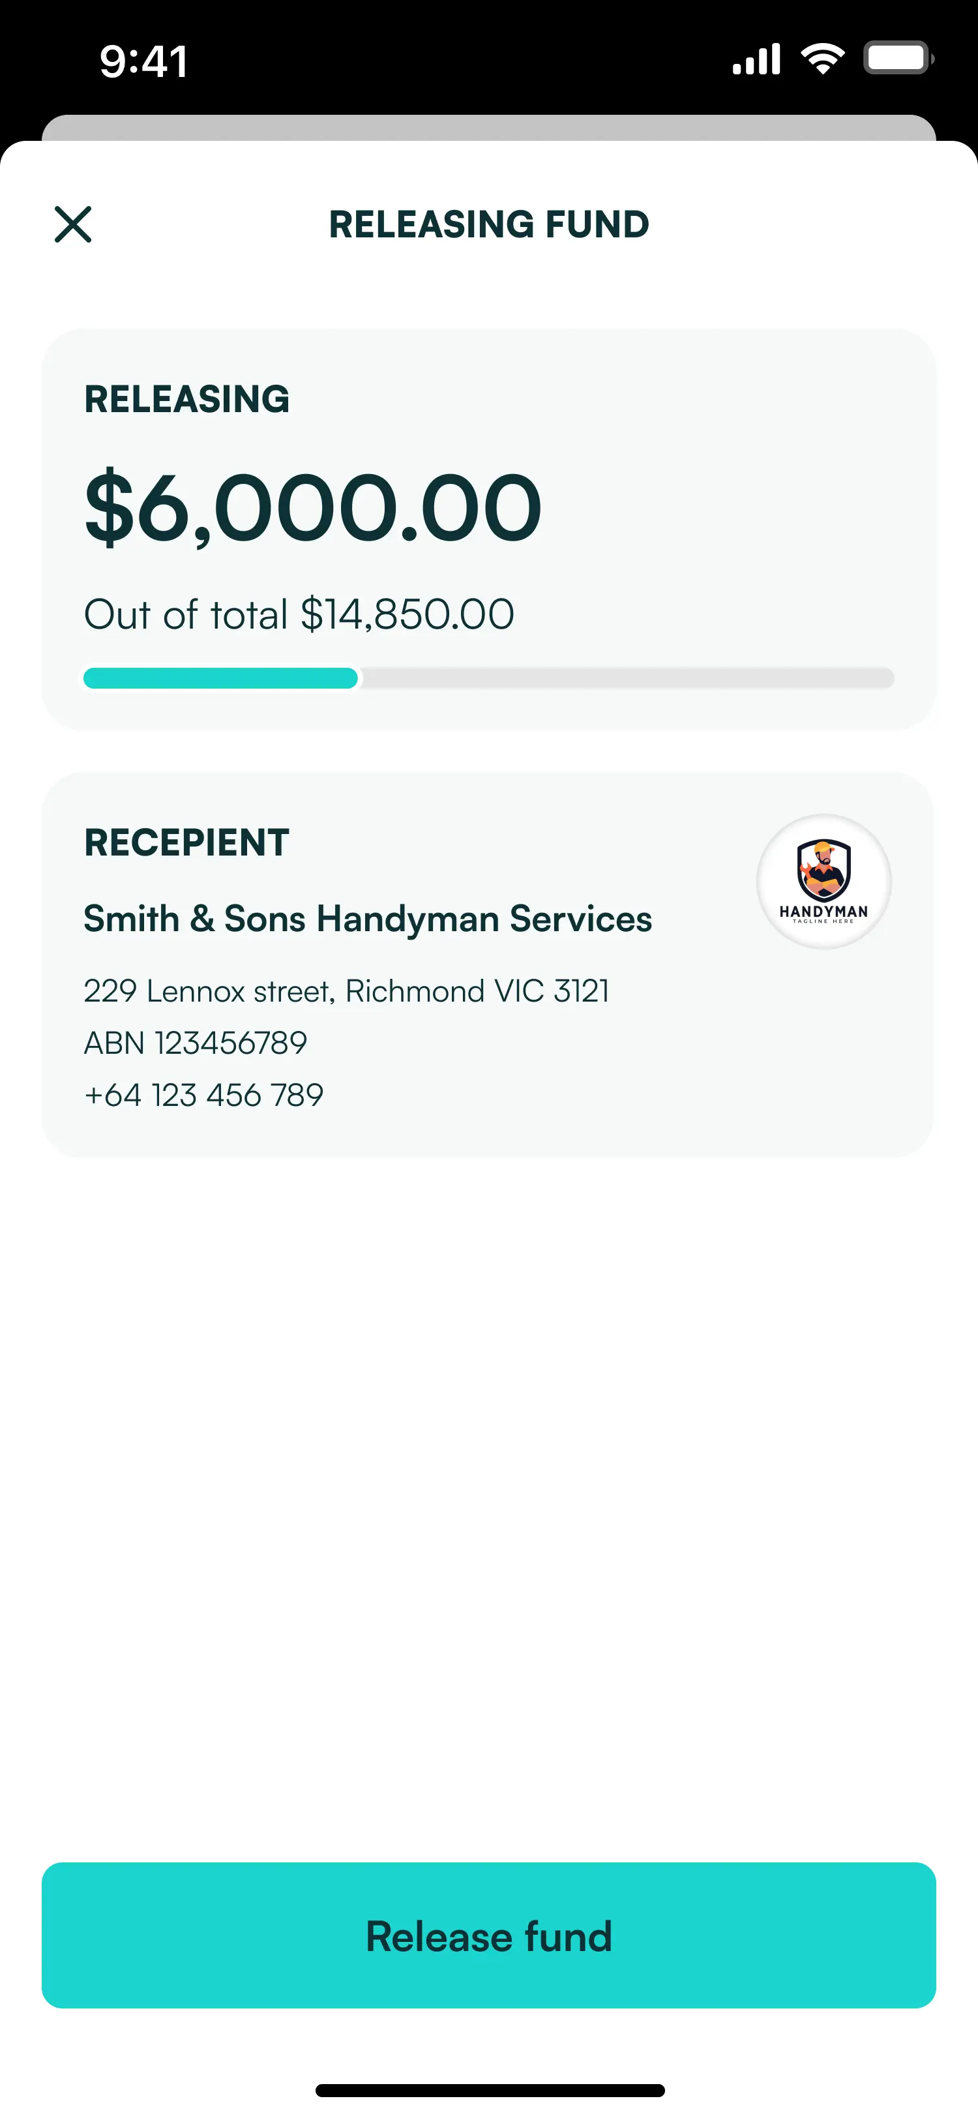Tap the cellular signal bars icon
Image resolution: width=978 pixels, height=2118 pixels.
coord(756,60)
